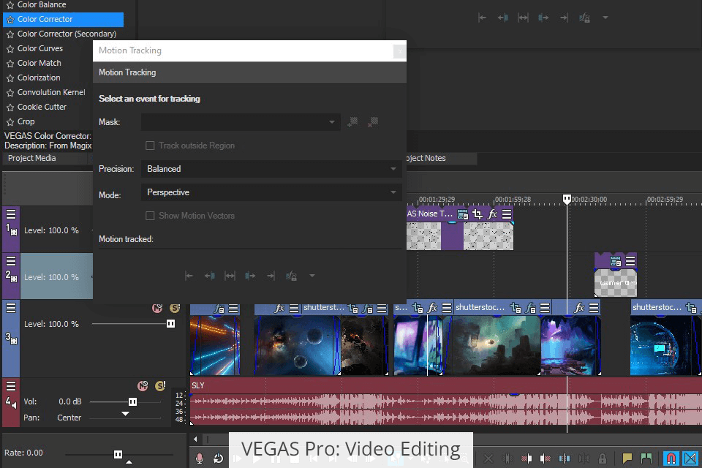Open tracking options arrow in Motion Tracking dialog
The image size is (702, 468).
312,276
